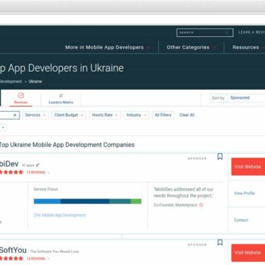The image size is (265, 265).
Task: Open the Hourly Rate filter
Action: [105, 115]
